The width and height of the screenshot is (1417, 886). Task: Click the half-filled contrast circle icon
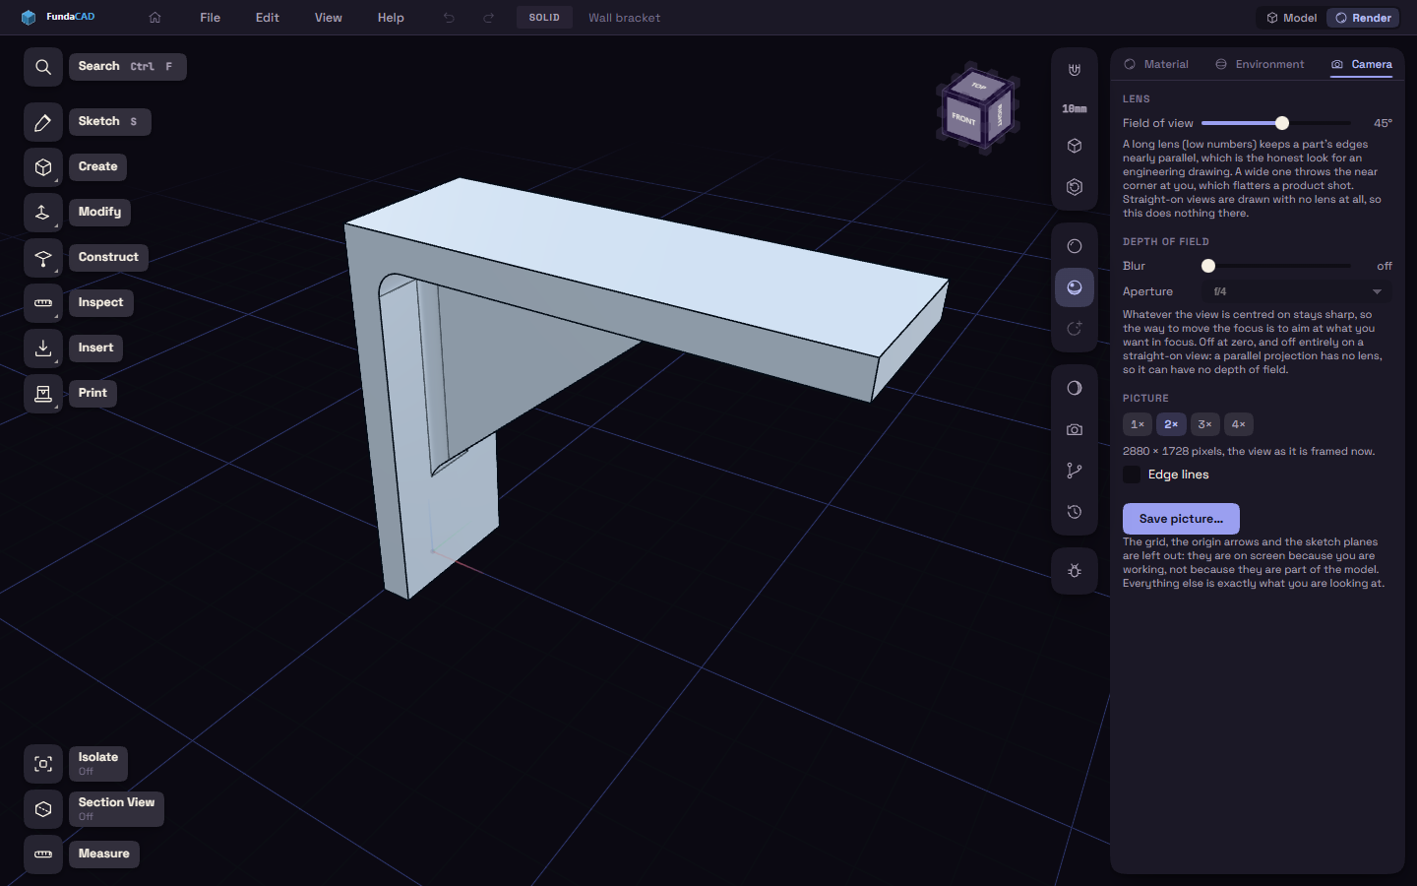[1075, 388]
